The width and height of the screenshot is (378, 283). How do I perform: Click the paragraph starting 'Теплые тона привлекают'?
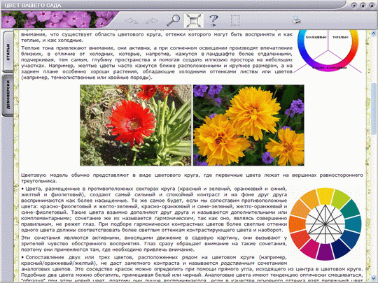(x=157, y=63)
